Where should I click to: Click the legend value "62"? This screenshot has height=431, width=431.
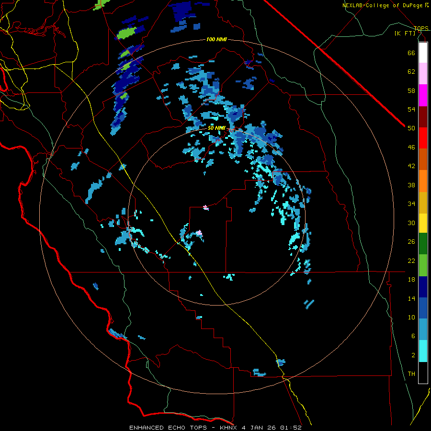point(411,72)
